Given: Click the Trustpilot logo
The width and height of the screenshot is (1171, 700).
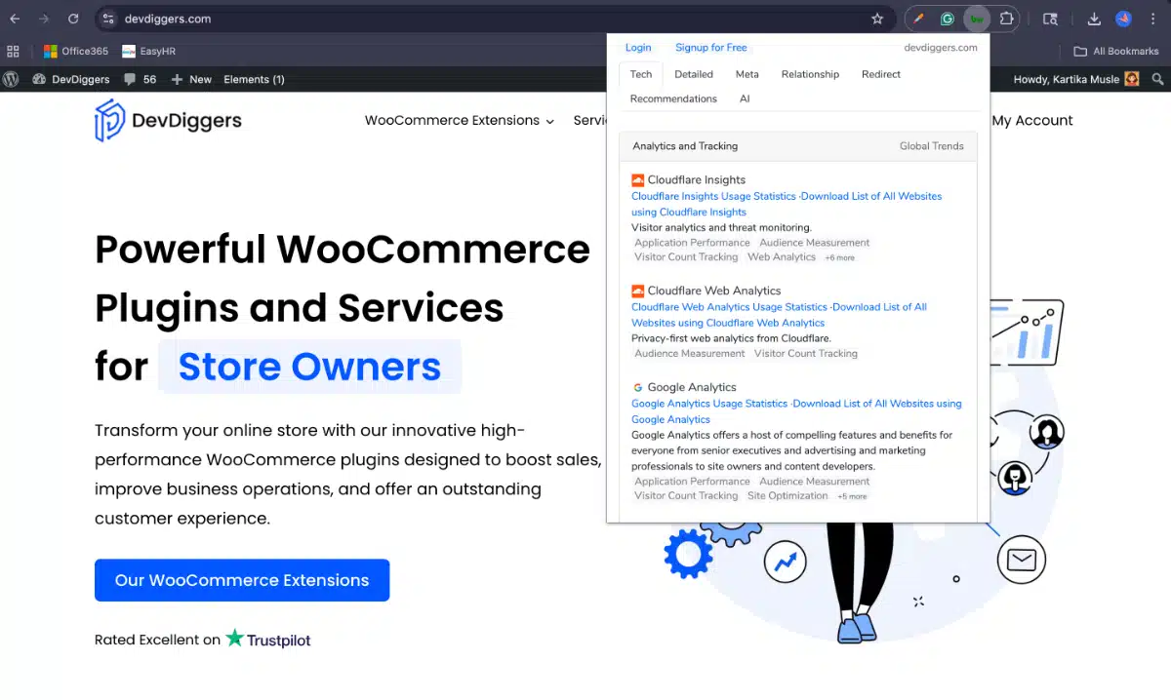Looking at the screenshot, I should pos(268,640).
